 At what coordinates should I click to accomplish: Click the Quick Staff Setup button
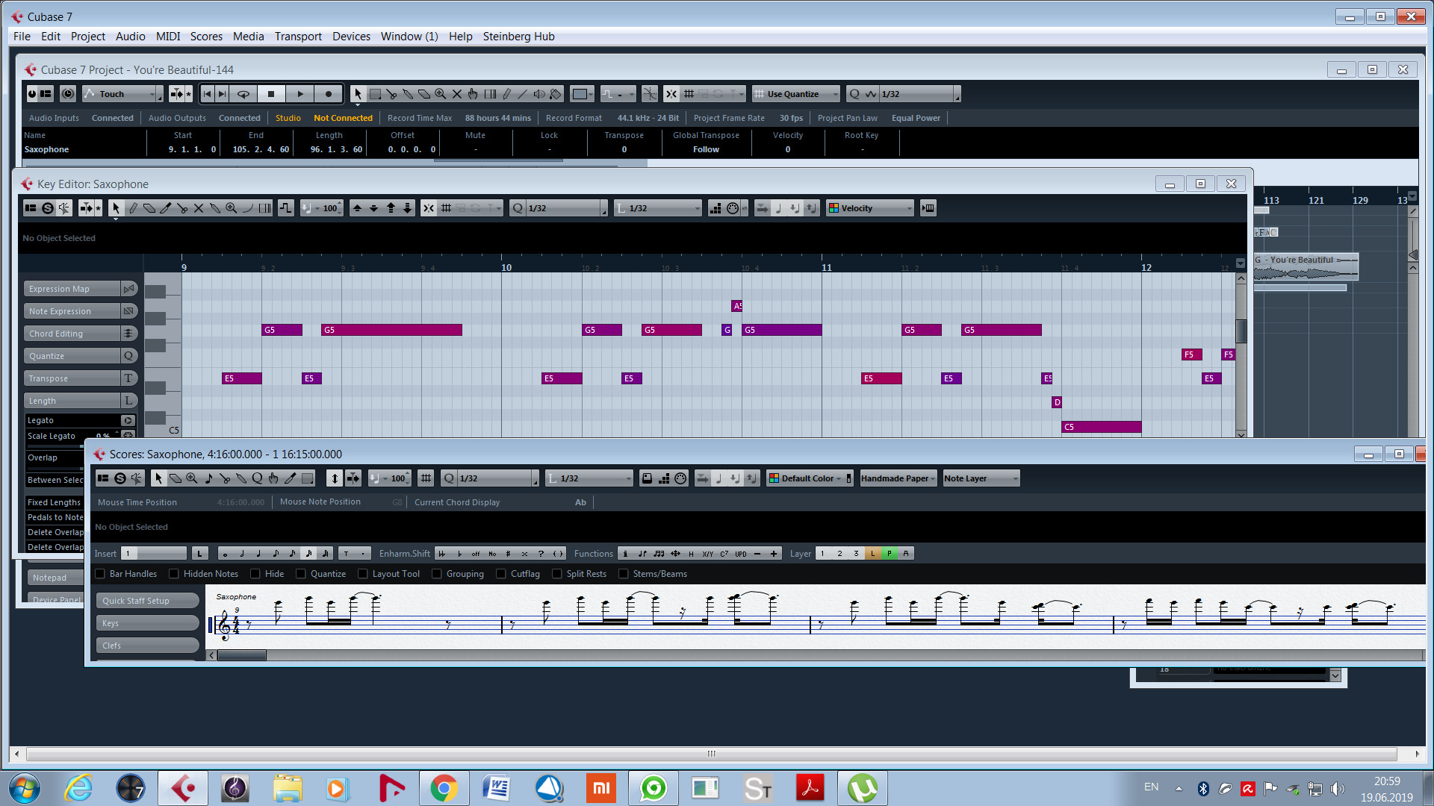pyautogui.click(x=147, y=601)
